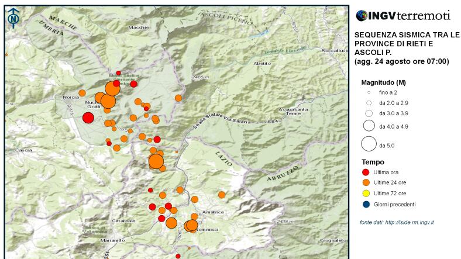Click the 'Norcia' town label
Image resolution: width=461 pixels, height=259 pixels.
[x=71, y=97]
